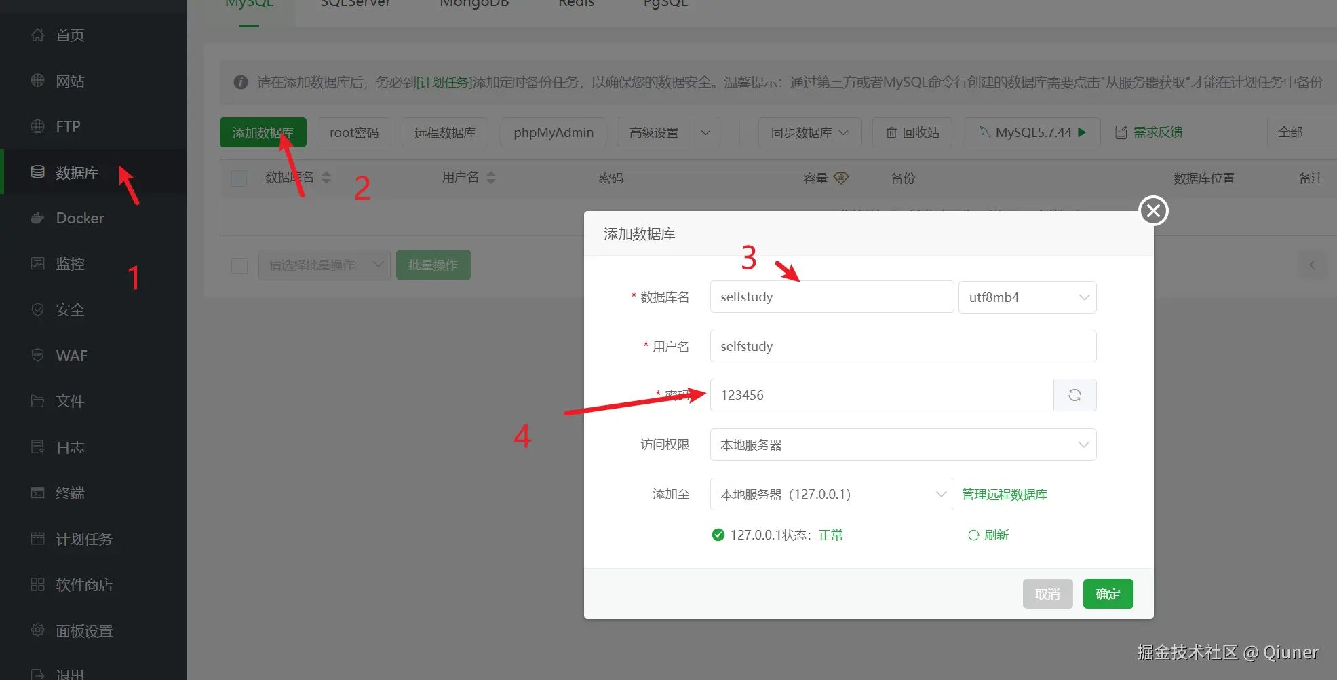The width and height of the screenshot is (1337, 680).
Task: Switch to the SQLServer tab
Action: coord(355,4)
